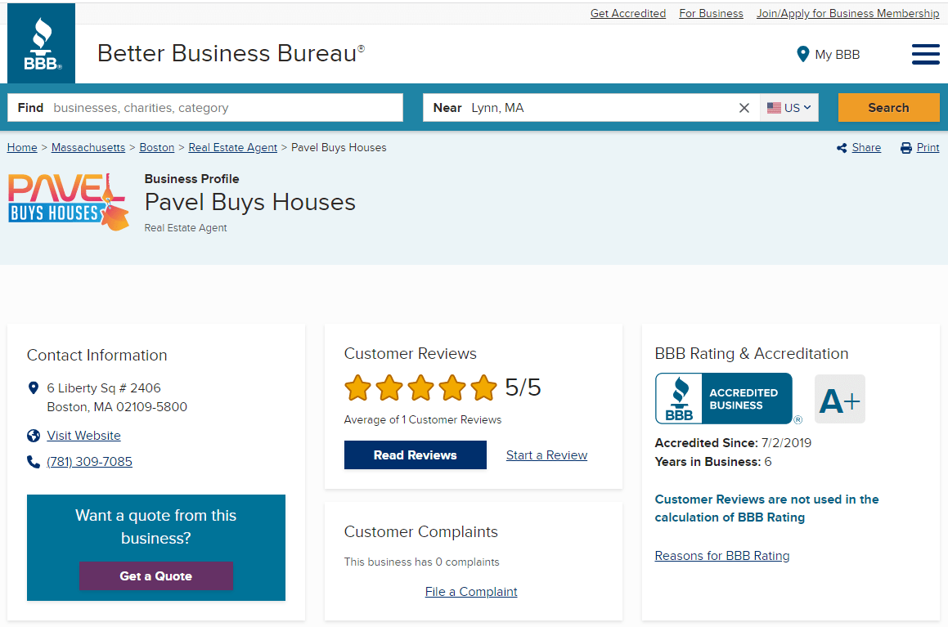Click the My BBB location pin icon
Image resolution: width=948 pixels, height=627 pixels.
tap(803, 55)
